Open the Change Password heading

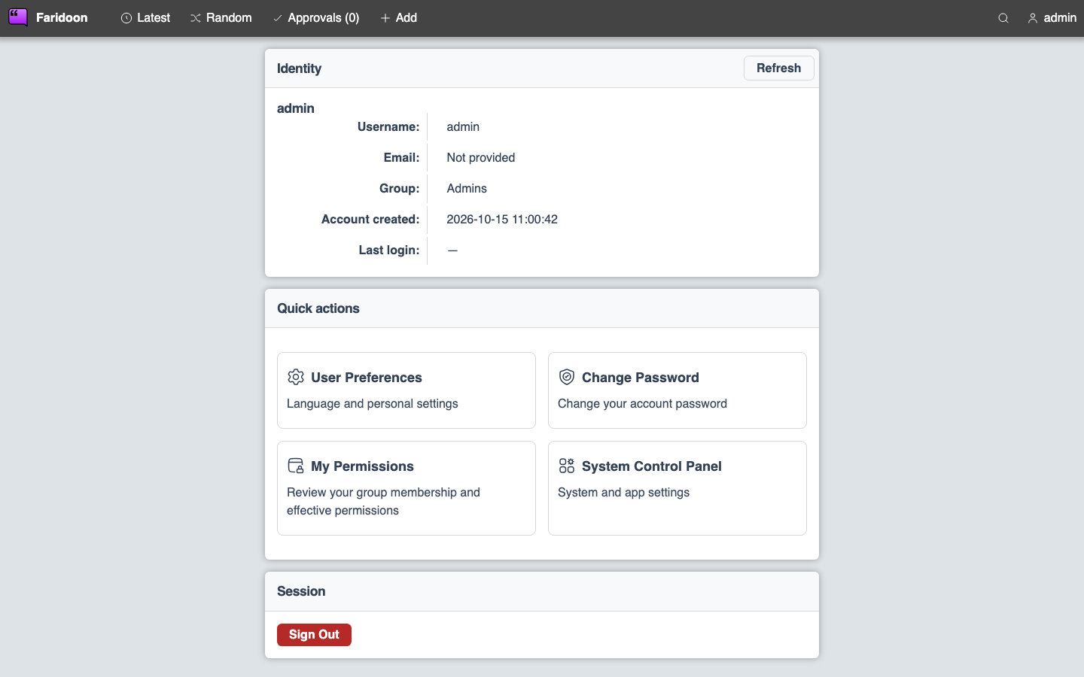(640, 378)
